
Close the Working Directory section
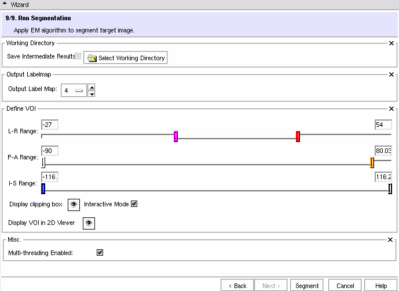tap(391, 43)
